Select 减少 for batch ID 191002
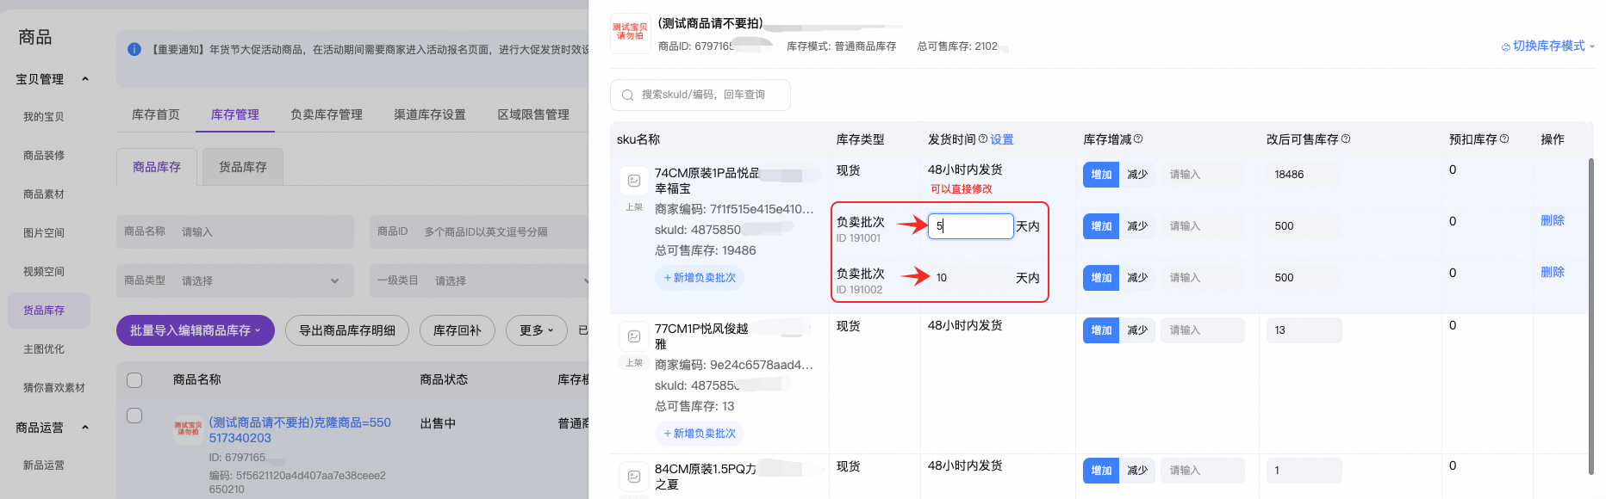This screenshot has height=499, width=1606. pos(1137,278)
